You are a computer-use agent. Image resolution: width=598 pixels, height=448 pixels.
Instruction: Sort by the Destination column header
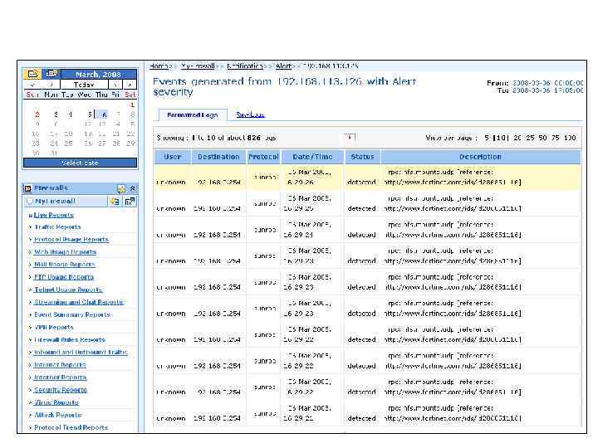click(x=218, y=157)
